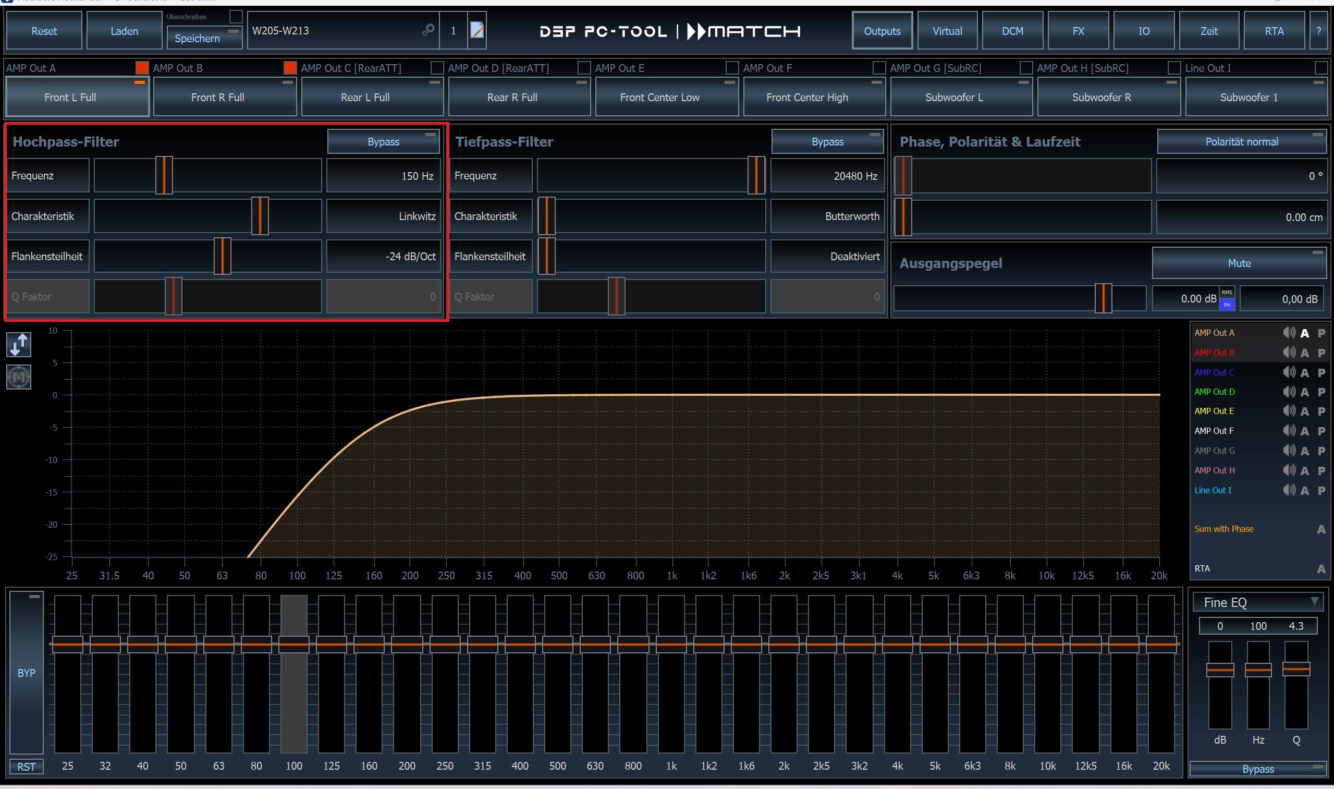Click the RMS/PH indicator beside the 0.00 dB field

click(x=1227, y=299)
